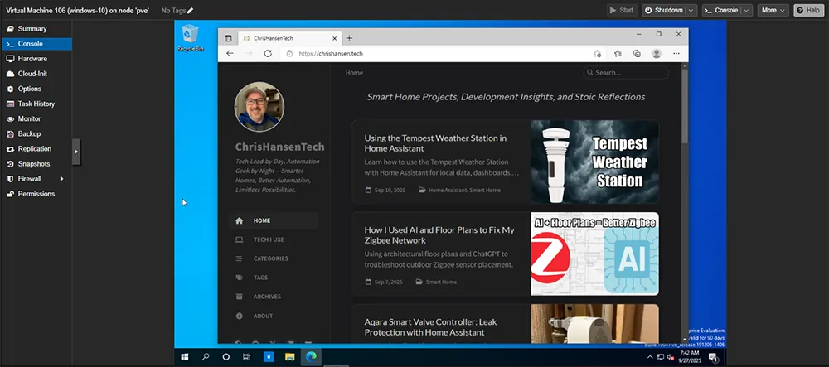This screenshot has height=367, width=829.
Task: Click the Proxmox Help button
Action: (809, 11)
